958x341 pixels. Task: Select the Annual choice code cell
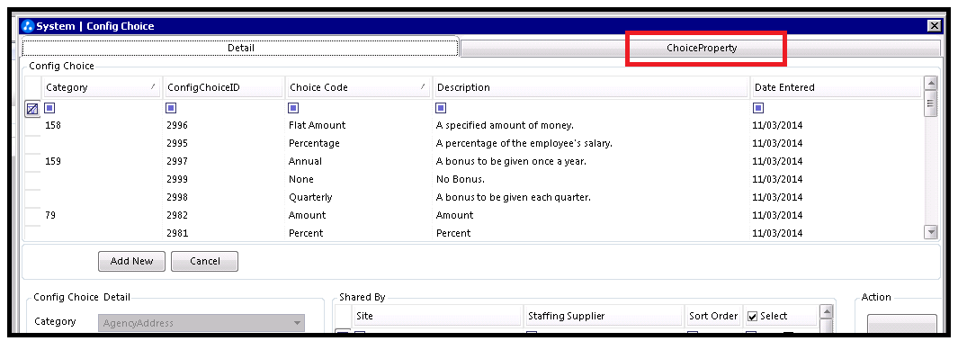point(305,161)
